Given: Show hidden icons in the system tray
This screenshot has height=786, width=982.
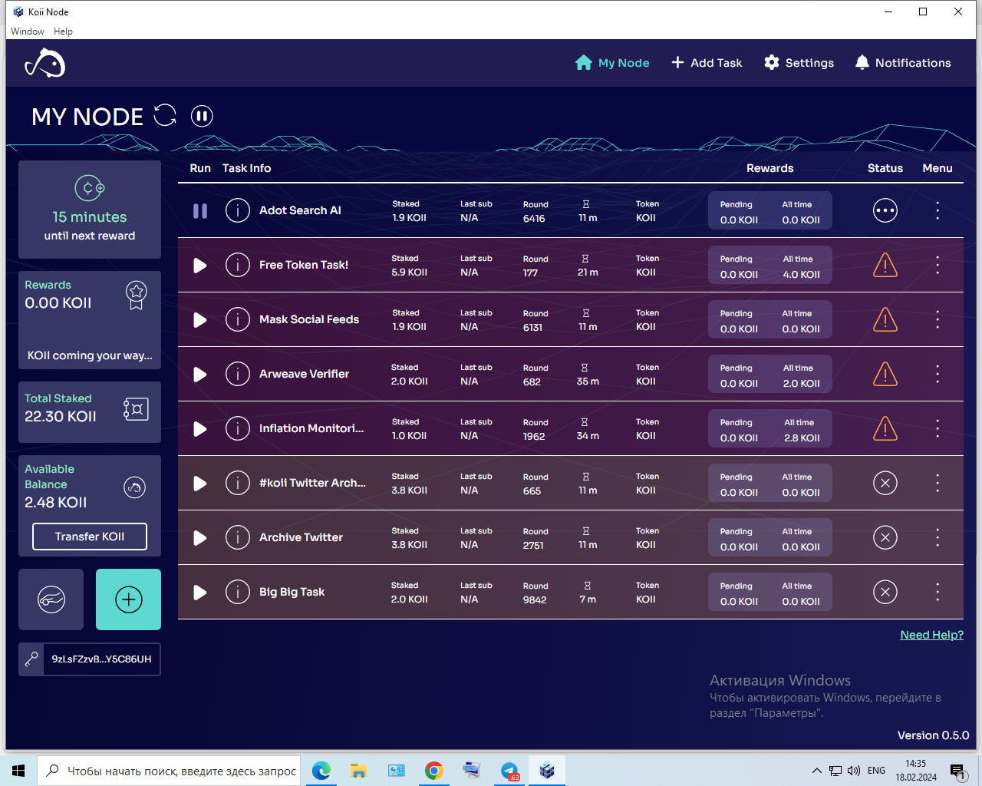Looking at the screenshot, I should pyautogui.click(x=817, y=771).
